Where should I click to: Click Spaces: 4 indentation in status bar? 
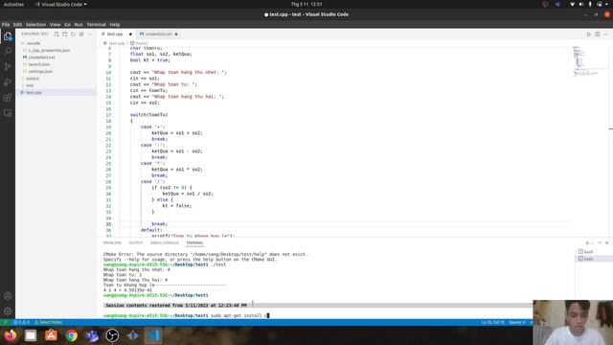517,323
